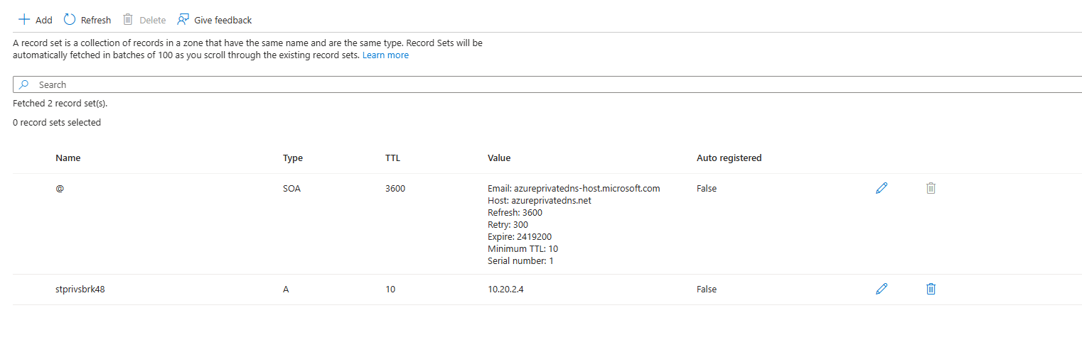
Task: Click the A type cell
Action: (286, 290)
